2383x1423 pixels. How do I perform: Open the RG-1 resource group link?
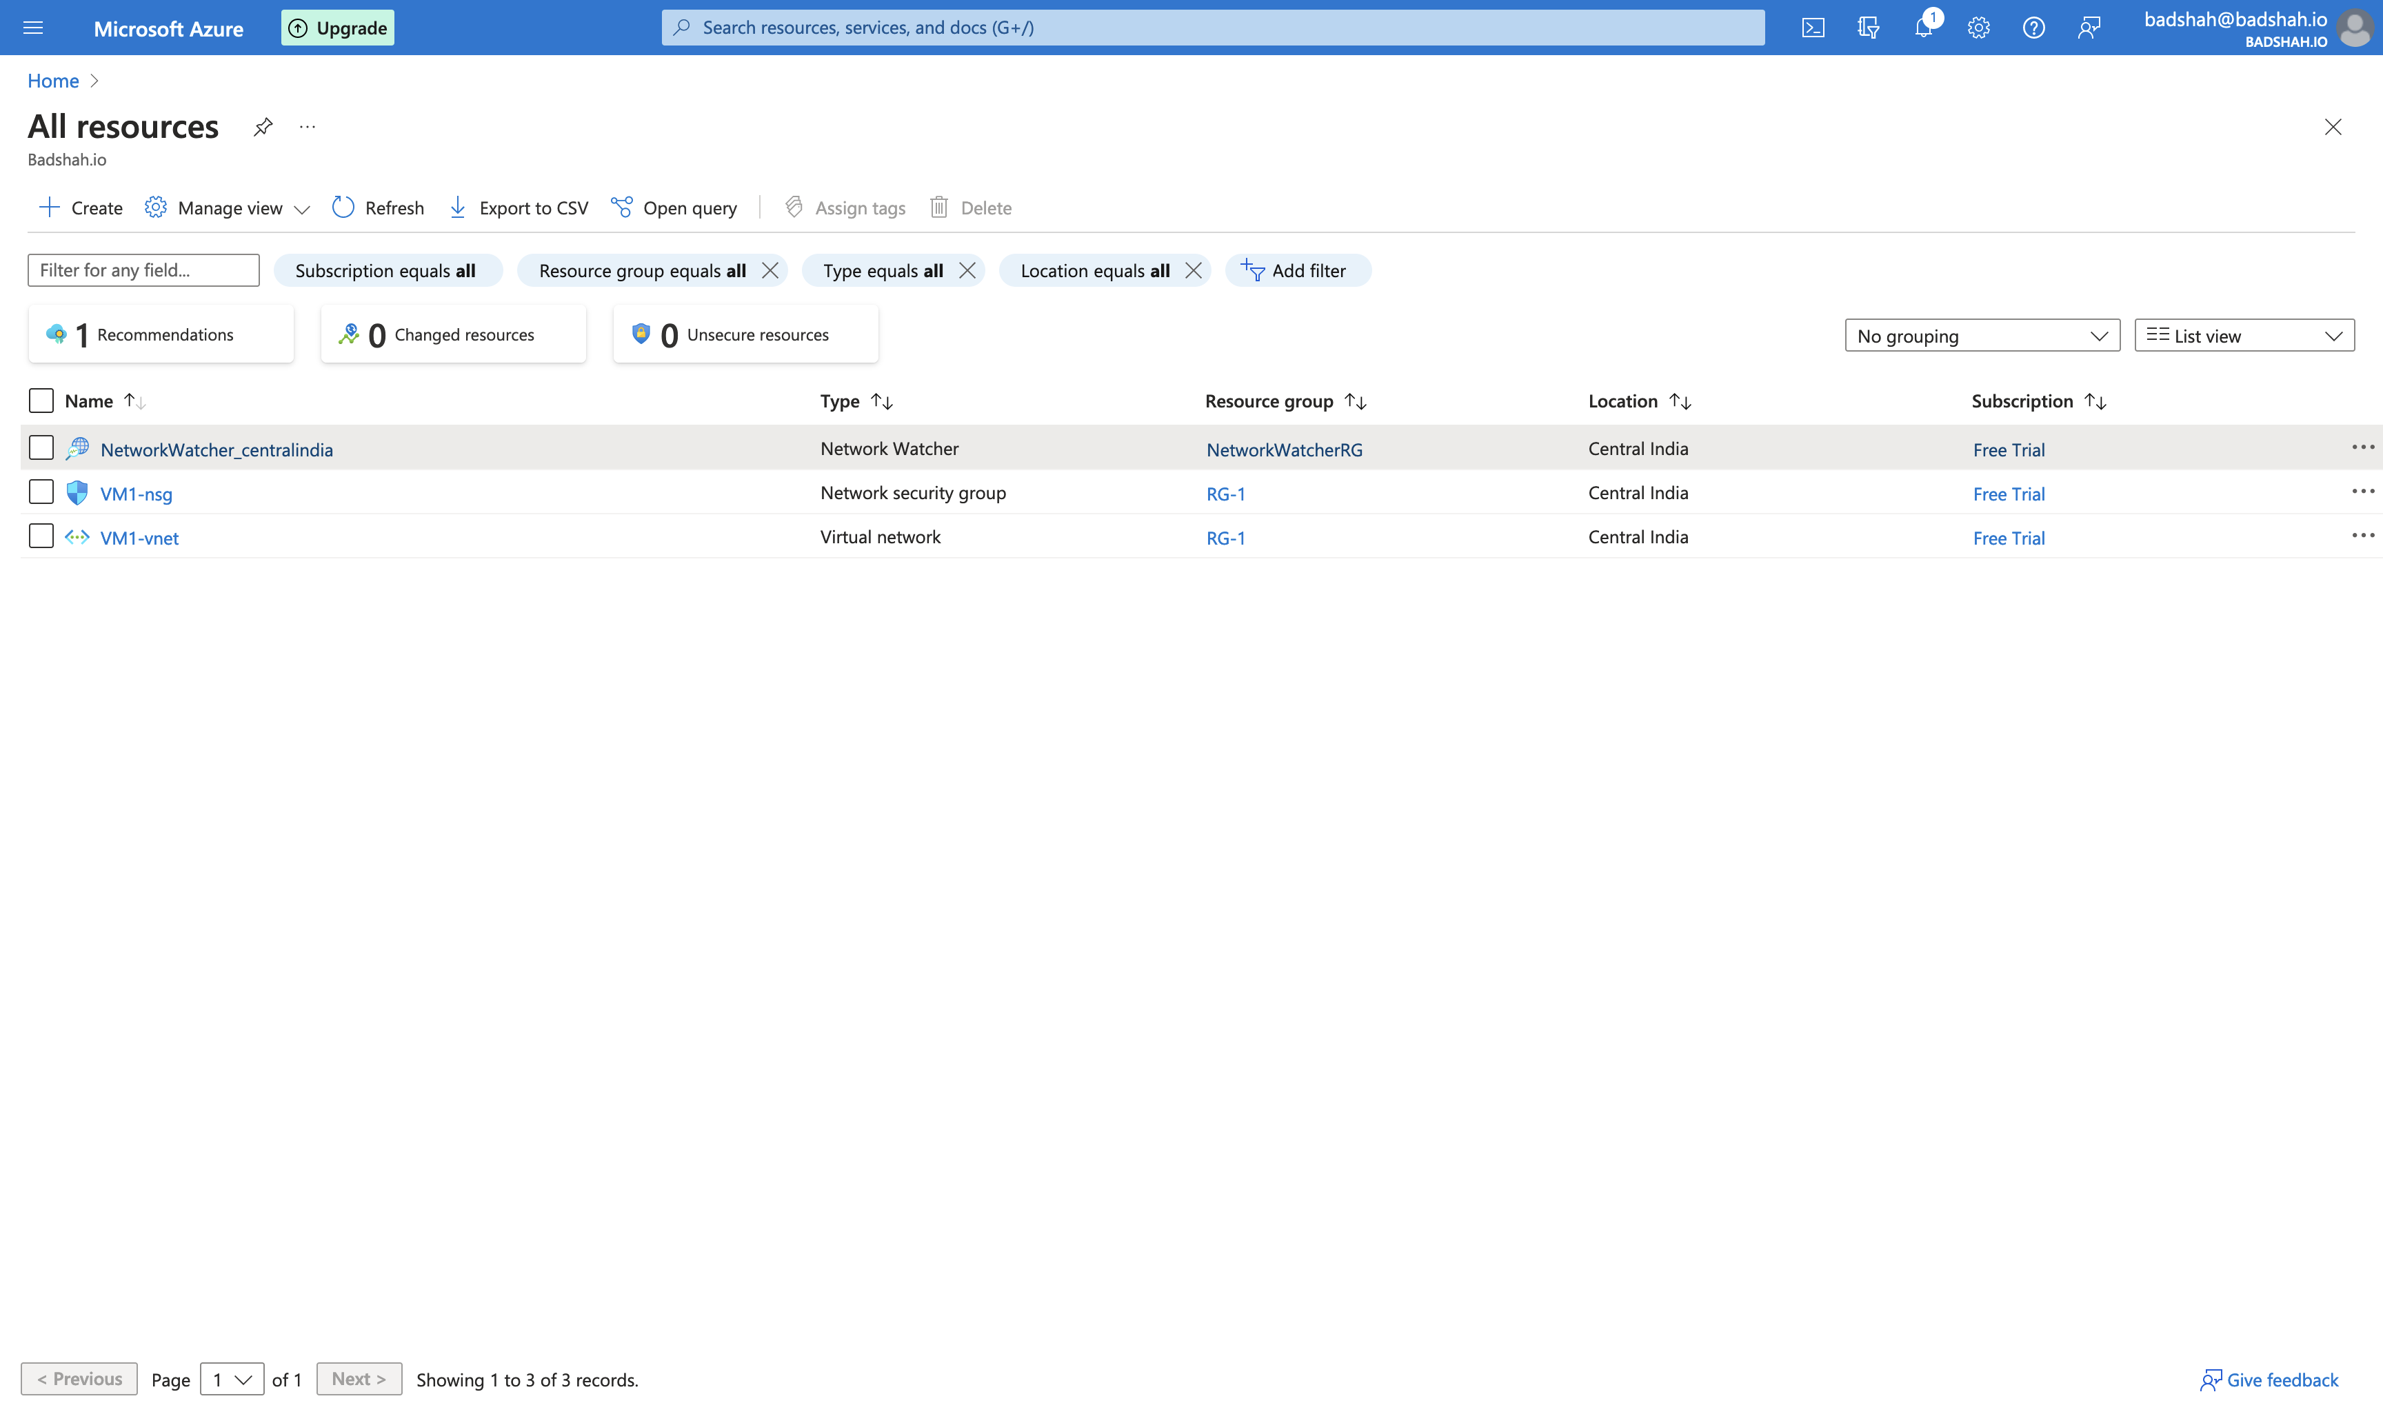pyautogui.click(x=1225, y=493)
